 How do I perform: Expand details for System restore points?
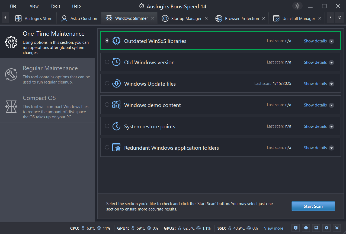point(315,126)
